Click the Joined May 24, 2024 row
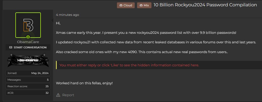This screenshot has width=262, height=102. click(x=28, y=73)
